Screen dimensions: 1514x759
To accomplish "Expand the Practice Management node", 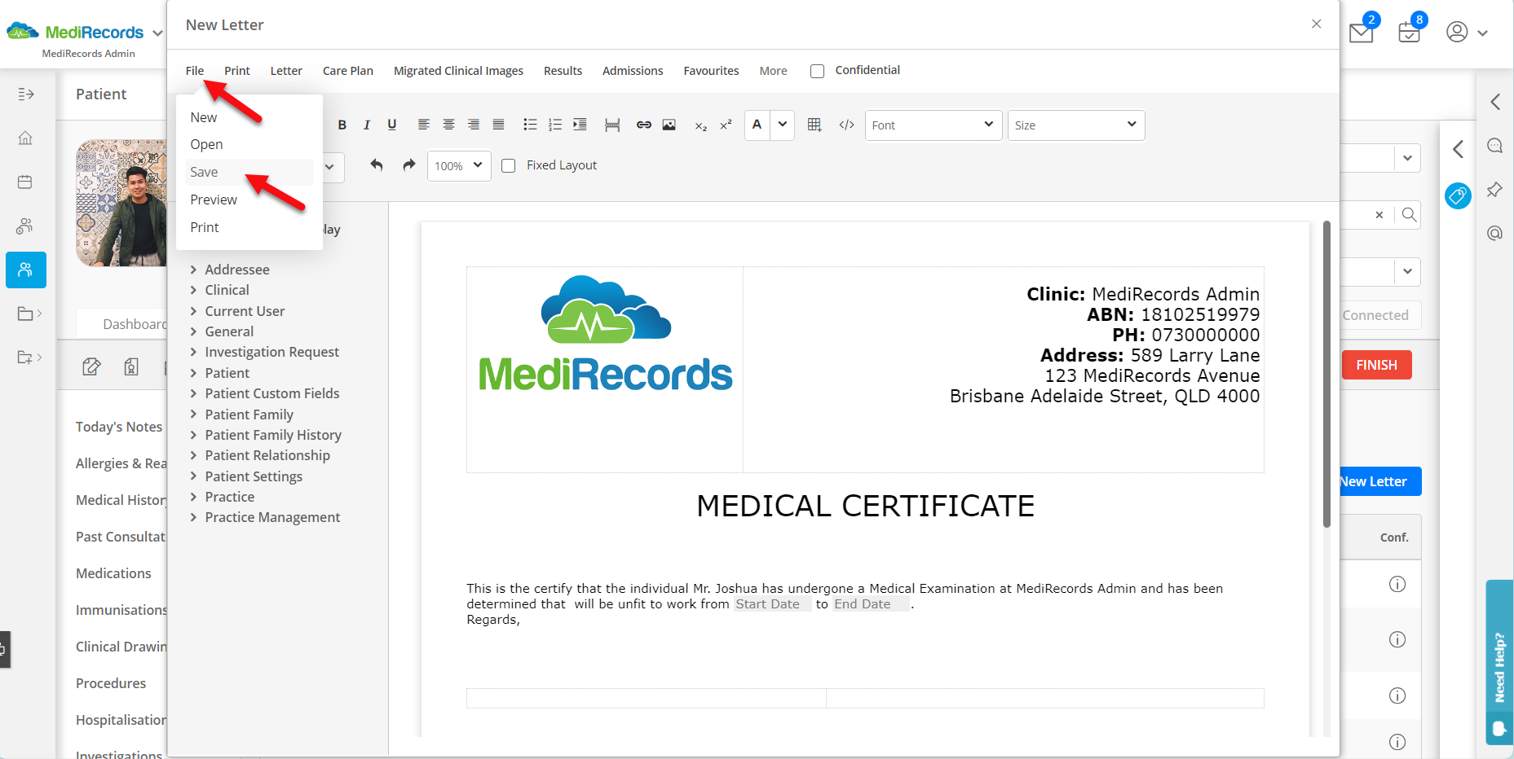I will 193,517.
